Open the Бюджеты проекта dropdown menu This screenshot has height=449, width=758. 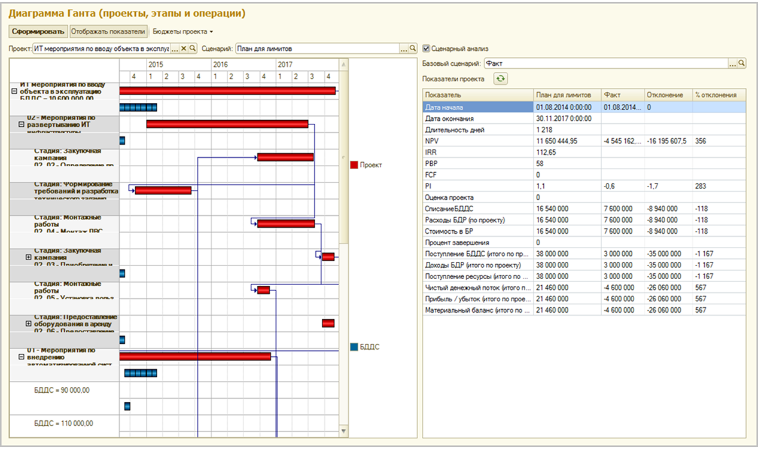183,31
